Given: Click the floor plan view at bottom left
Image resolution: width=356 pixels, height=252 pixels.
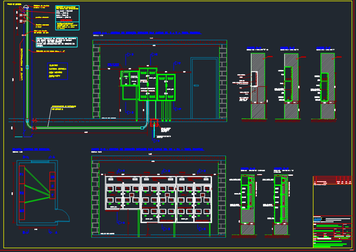Looking at the screenshot, I should coord(37,192).
